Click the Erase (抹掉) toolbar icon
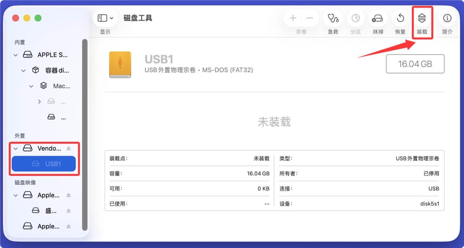 377,18
